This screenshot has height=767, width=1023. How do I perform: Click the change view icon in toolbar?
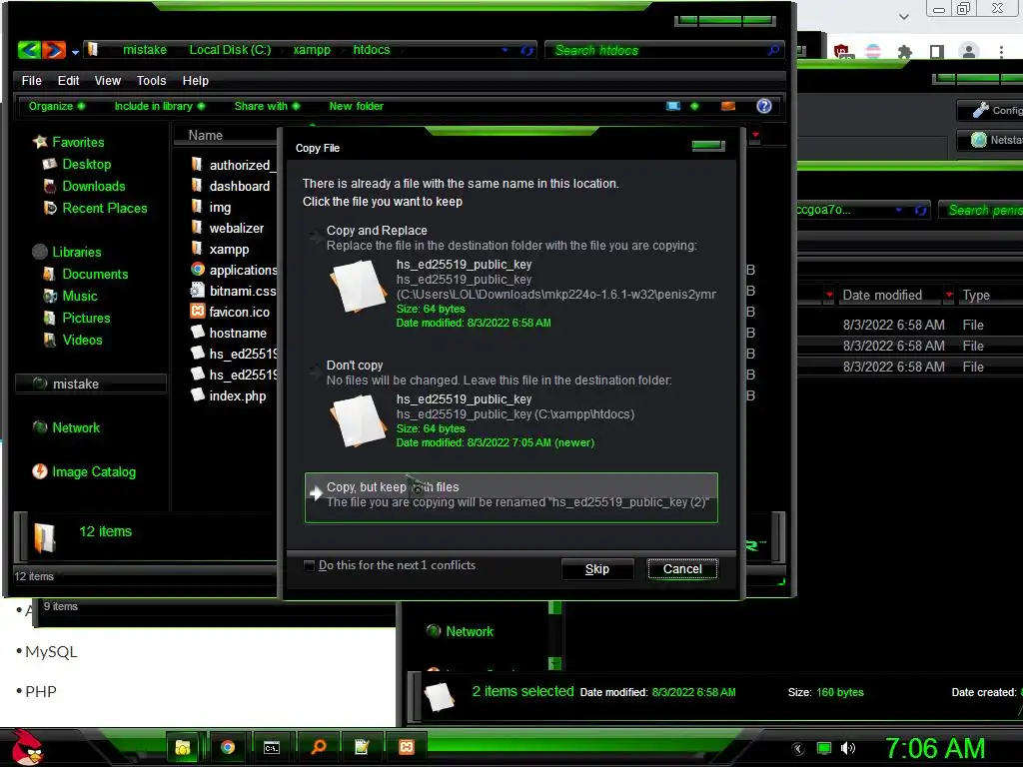pos(673,106)
